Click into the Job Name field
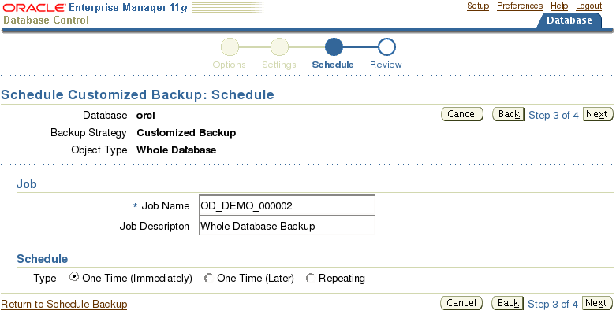Image resolution: width=616 pixels, height=318 pixels. pyautogui.click(x=287, y=205)
